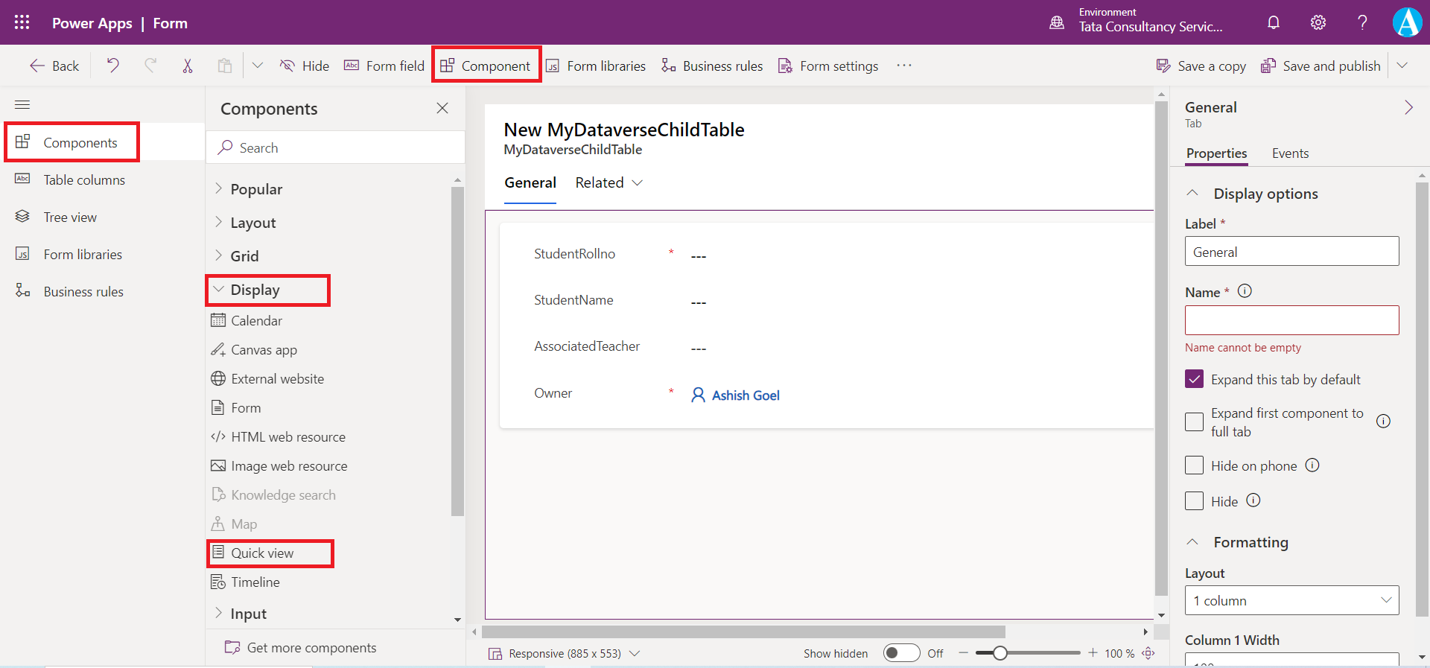
Task: Uncheck Expand this tab by default
Action: click(x=1194, y=379)
